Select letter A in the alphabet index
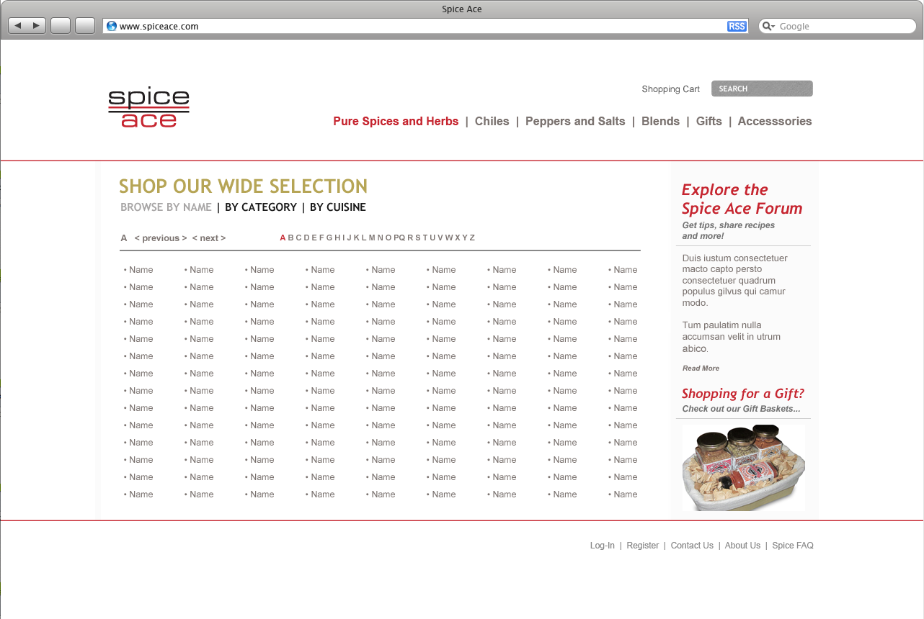This screenshot has height=619, width=924. pyautogui.click(x=283, y=238)
